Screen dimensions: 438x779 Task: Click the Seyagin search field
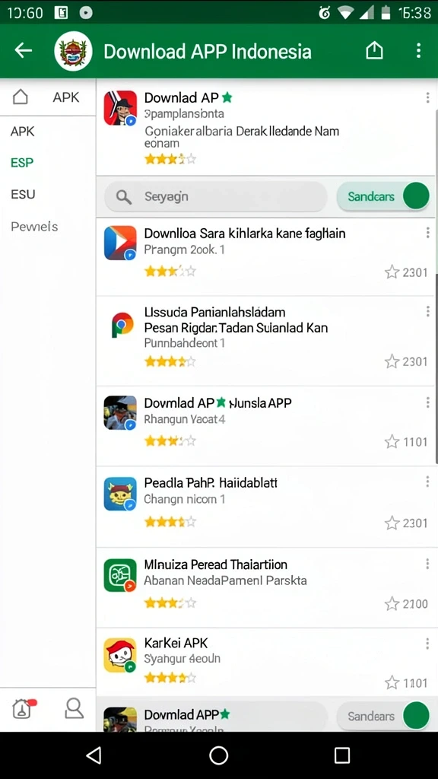[x=216, y=196]
